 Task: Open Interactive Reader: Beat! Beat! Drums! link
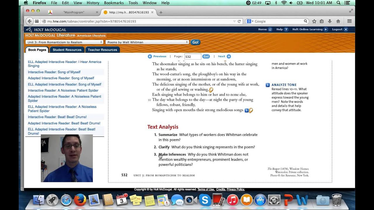pyautogui.click(x=57, y=117)
